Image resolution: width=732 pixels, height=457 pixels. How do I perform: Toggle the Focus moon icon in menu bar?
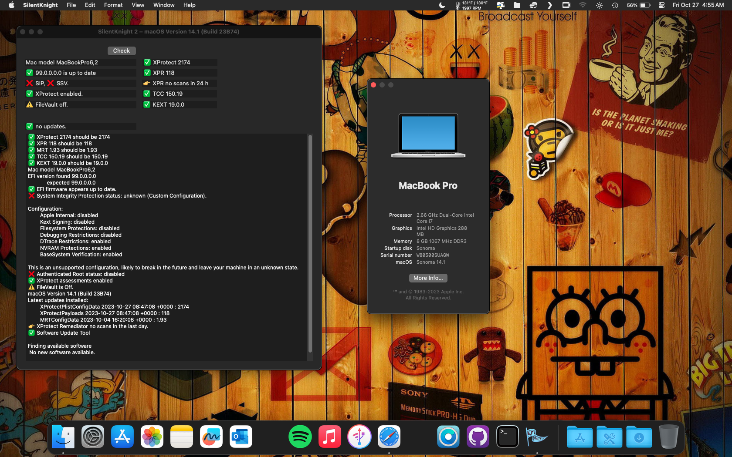(x=442, y=5)
